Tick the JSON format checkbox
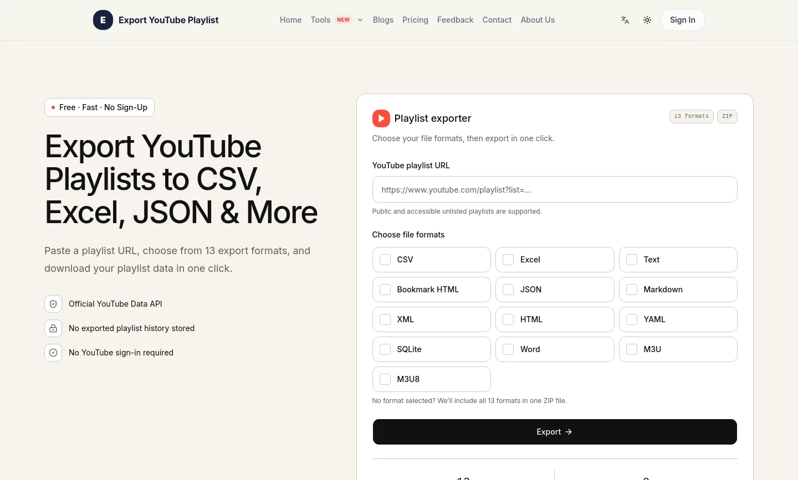Viewport: 798px width, 480px height. [508, 290]
